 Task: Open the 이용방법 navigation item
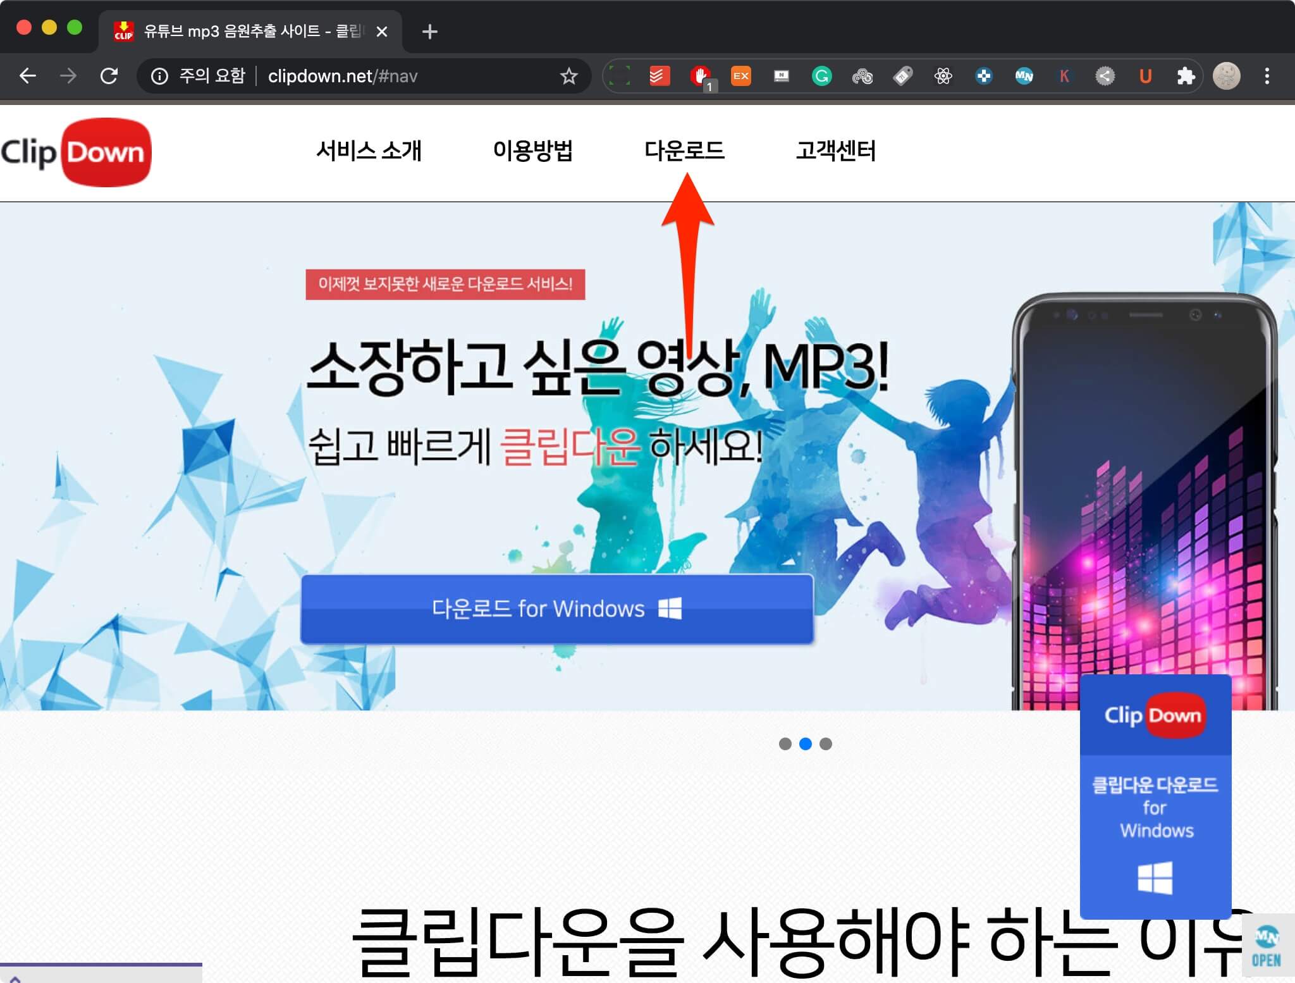tap(532, 151)
